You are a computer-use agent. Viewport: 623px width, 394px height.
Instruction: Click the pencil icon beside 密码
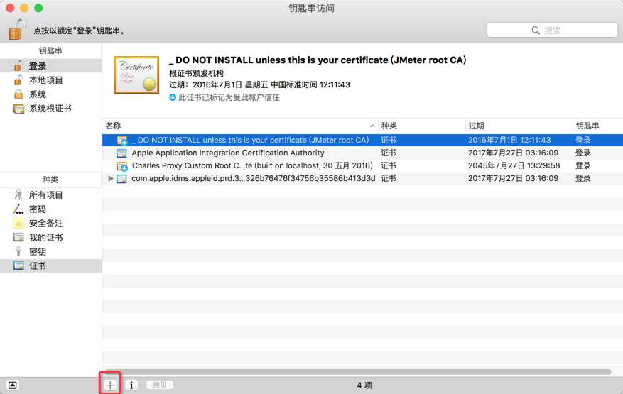tap(18, 209)
